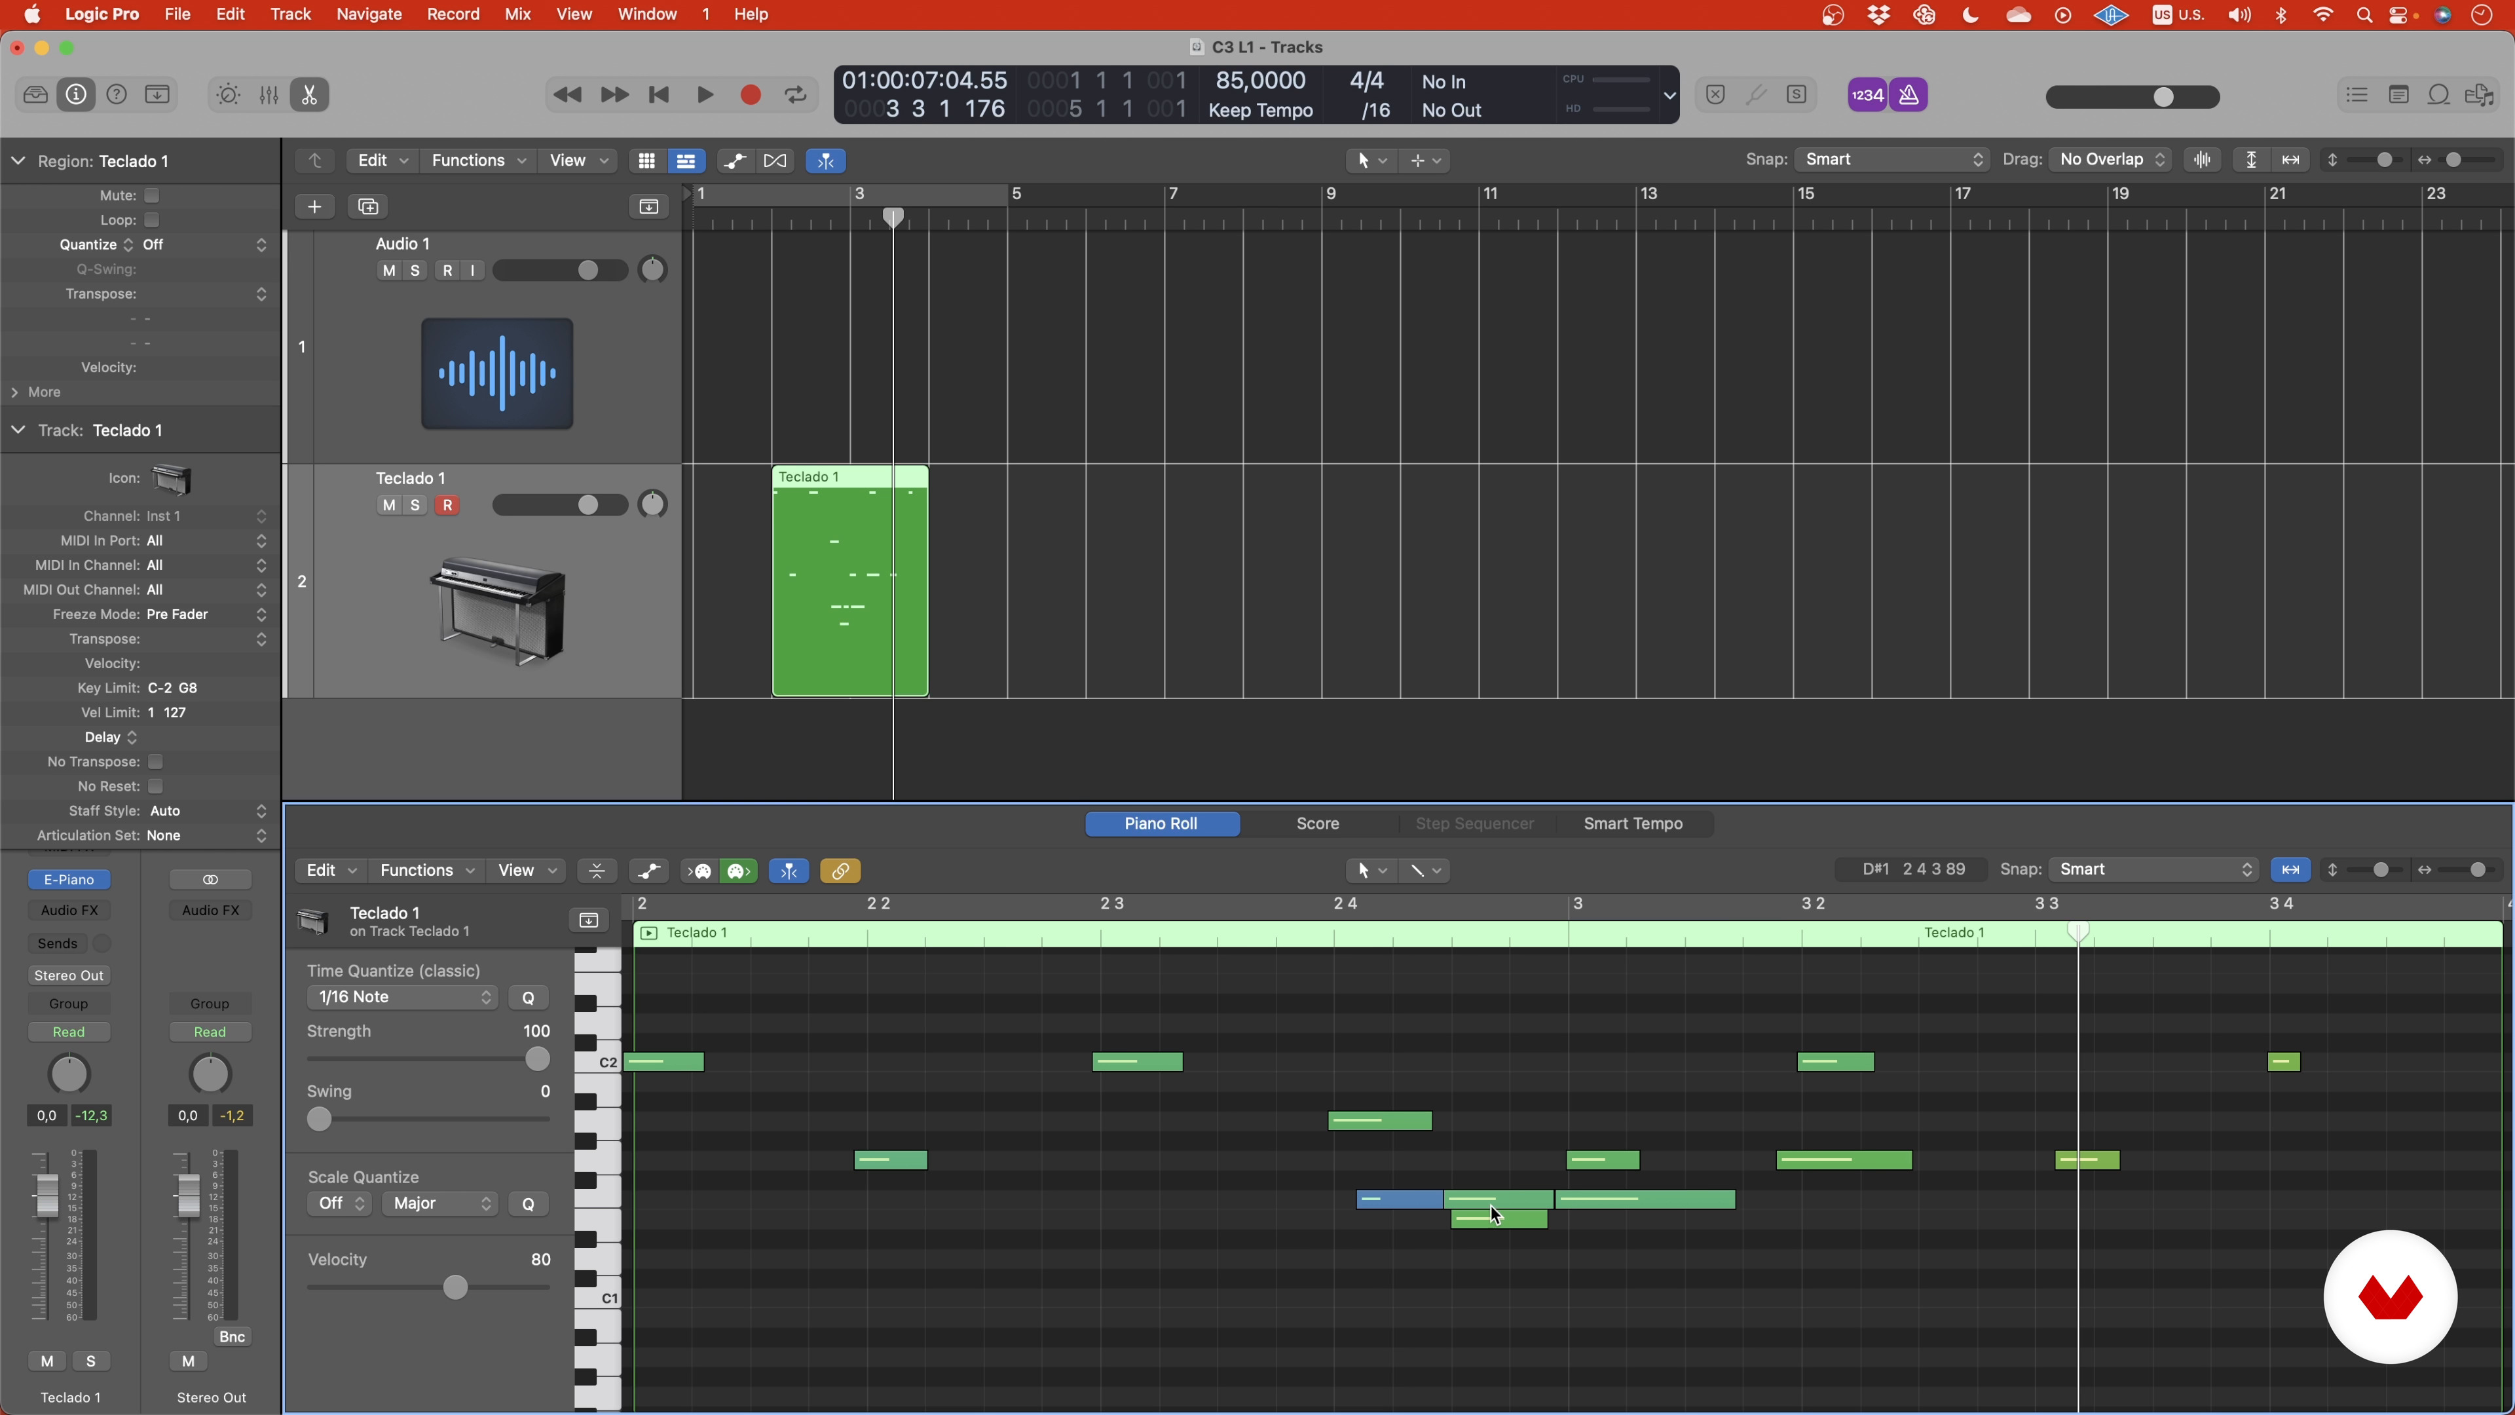Click the E-Piano instrument slot

pos(69,880)
